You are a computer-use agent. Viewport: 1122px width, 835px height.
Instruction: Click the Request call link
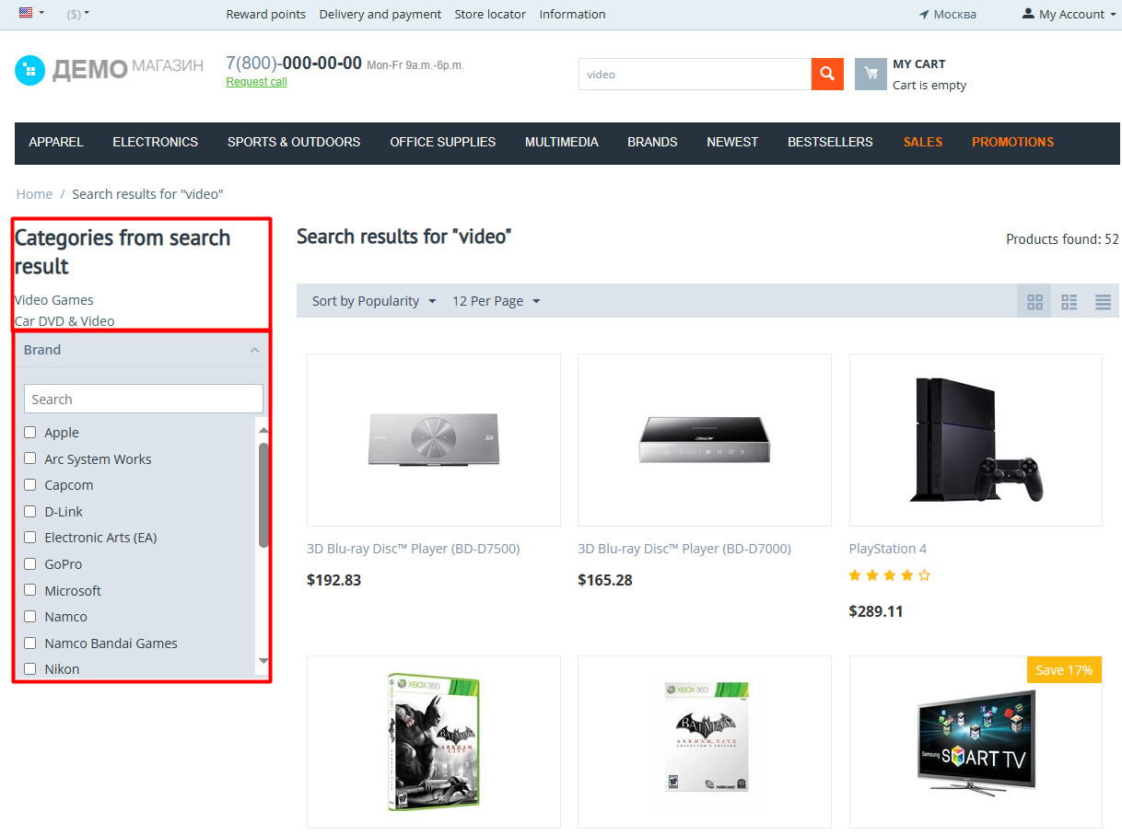[256, 82]
